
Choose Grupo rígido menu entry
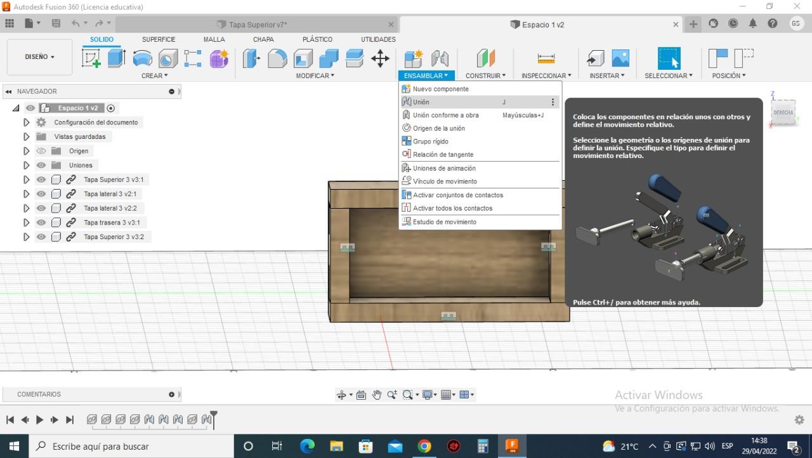[x=480, y=141]
